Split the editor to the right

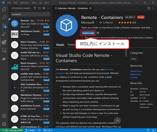[x=149, y=8]
